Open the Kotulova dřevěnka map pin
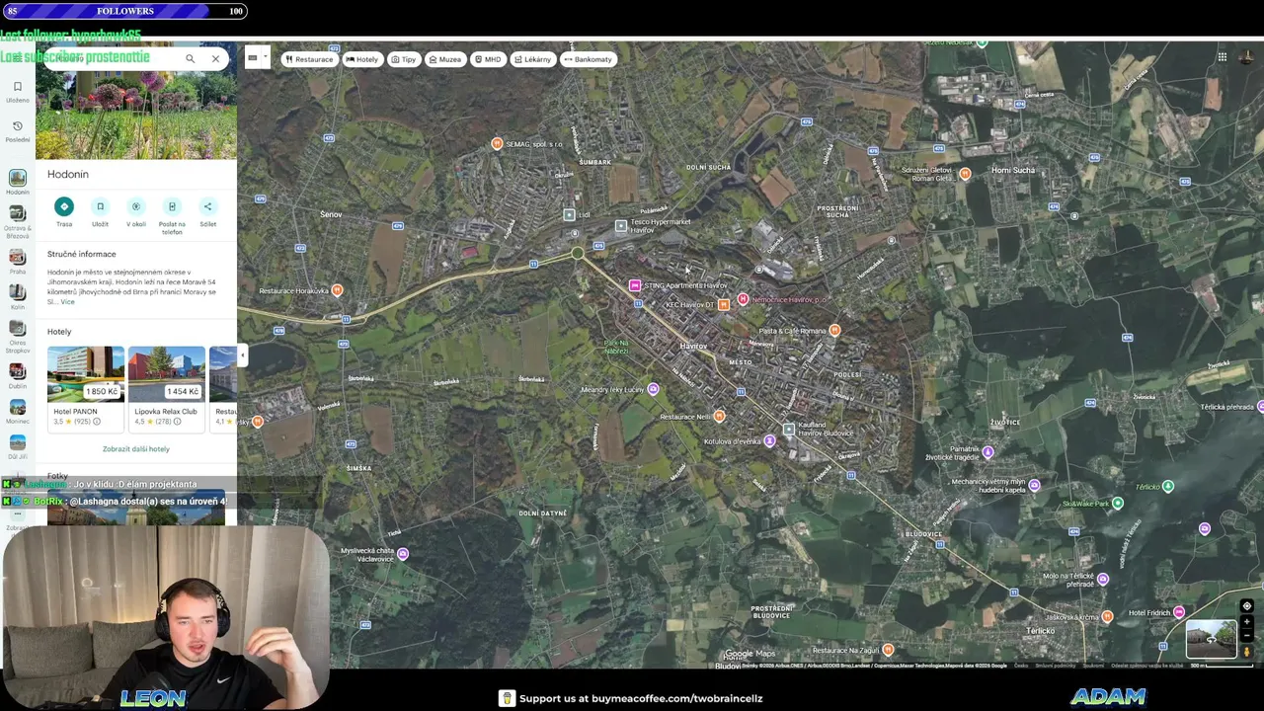Screen dimensions: 1264x711 pyautogui.click(x=769, y=441)
